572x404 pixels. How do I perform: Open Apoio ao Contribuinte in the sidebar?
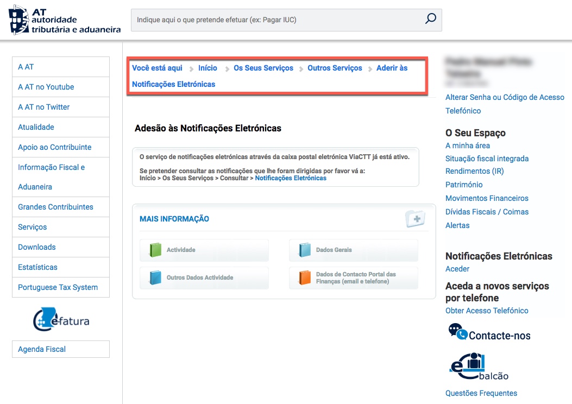55,147
